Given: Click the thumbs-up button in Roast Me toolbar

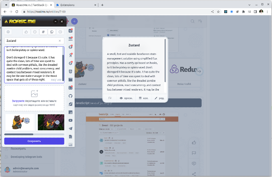Looking at the screenshot, I should (26, 32).
